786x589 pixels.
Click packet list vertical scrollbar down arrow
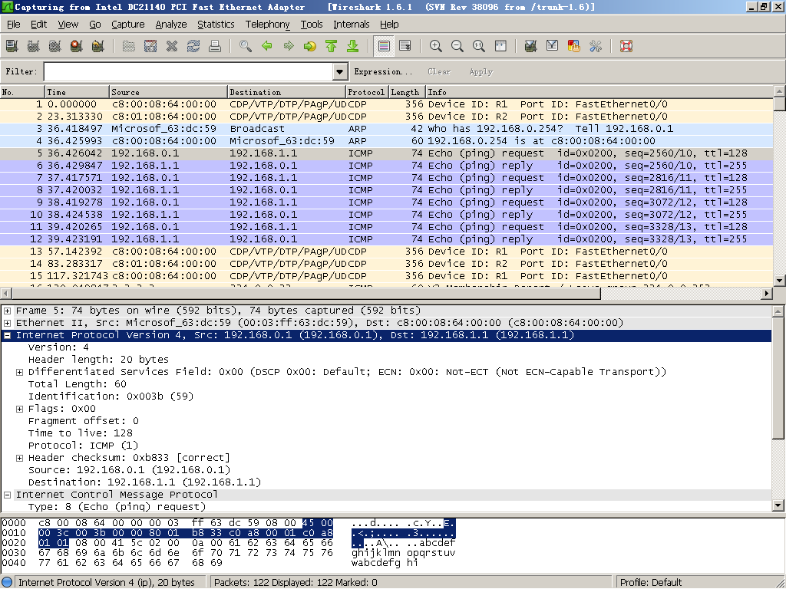tap(780, 281)
